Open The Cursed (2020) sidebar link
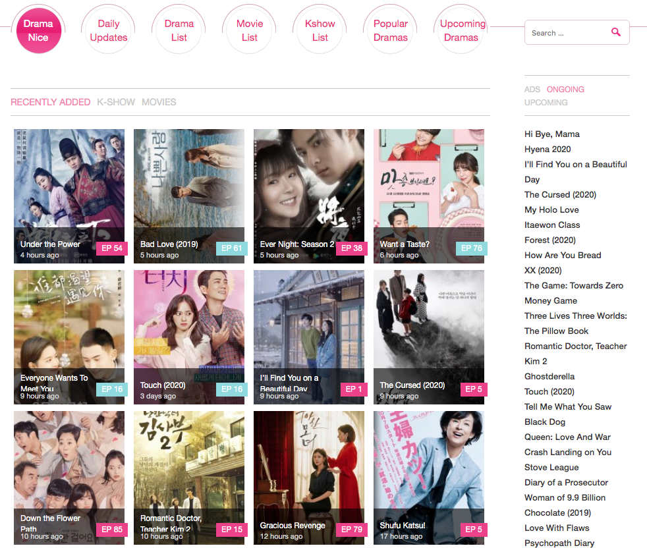 tap(560, 195)
